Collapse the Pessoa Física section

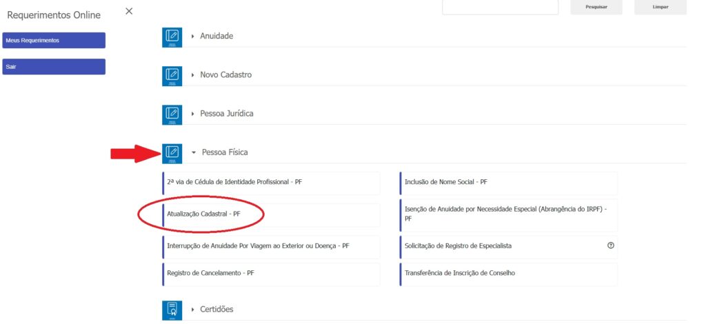[x=224, y=152]
